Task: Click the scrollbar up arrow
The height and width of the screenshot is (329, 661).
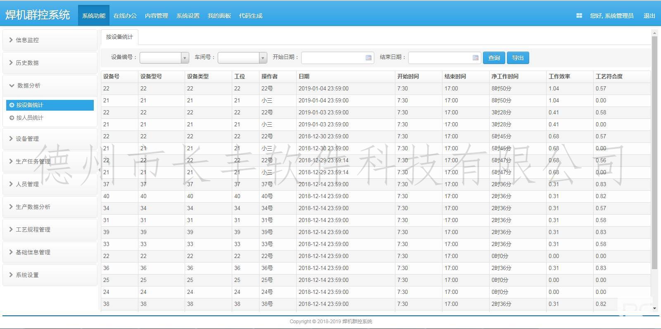Action: tap(654, 33)
